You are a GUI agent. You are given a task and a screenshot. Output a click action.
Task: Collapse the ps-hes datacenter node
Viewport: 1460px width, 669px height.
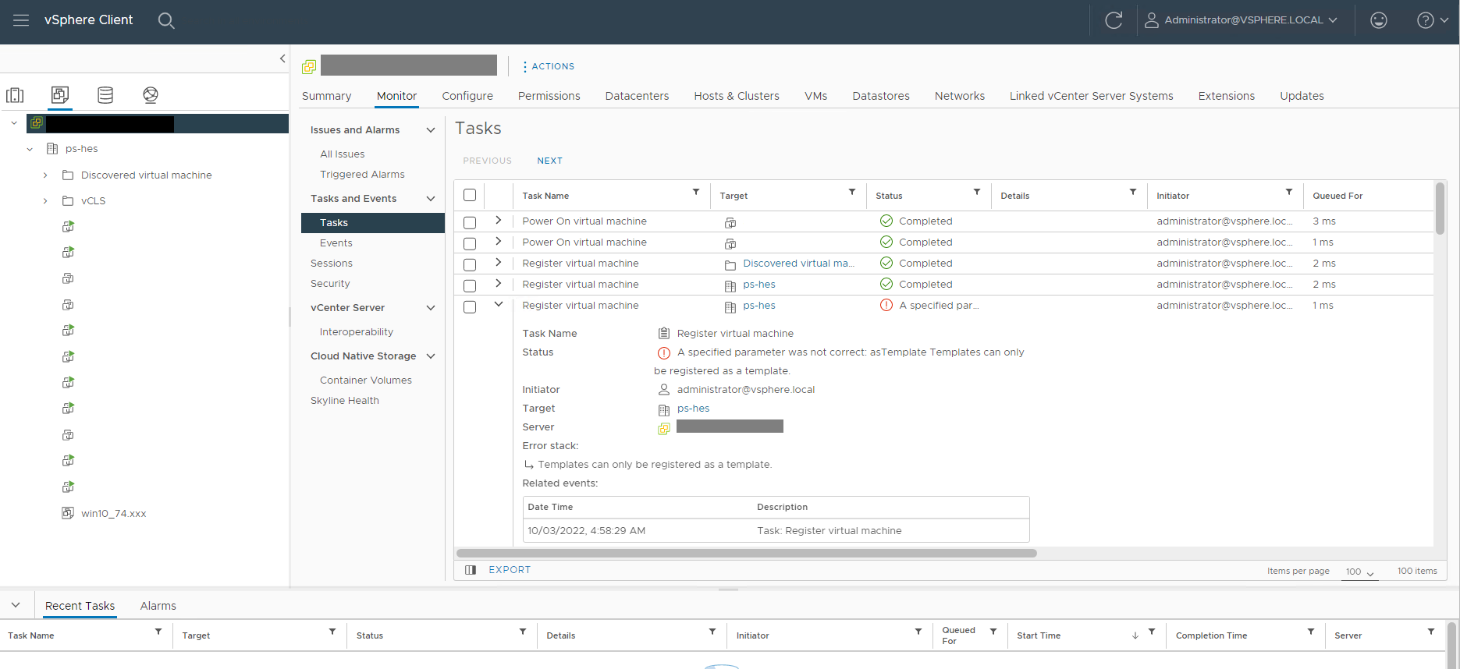click(30, 149)
